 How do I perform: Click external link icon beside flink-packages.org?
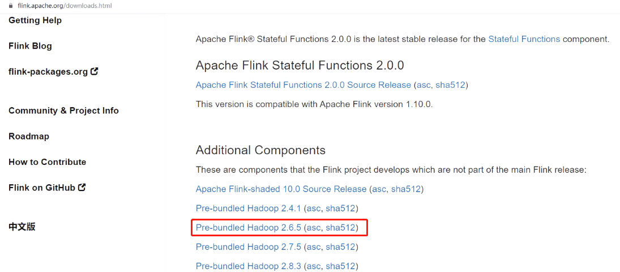[95, 71]
